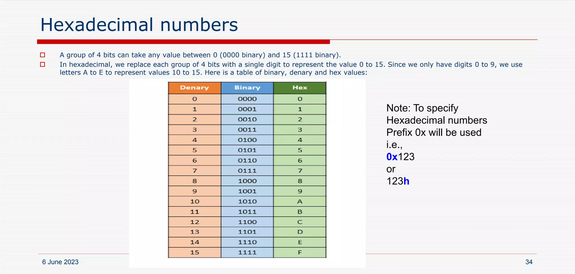
Task: Click denary cell '14'
Action: (x=195, y=242)
